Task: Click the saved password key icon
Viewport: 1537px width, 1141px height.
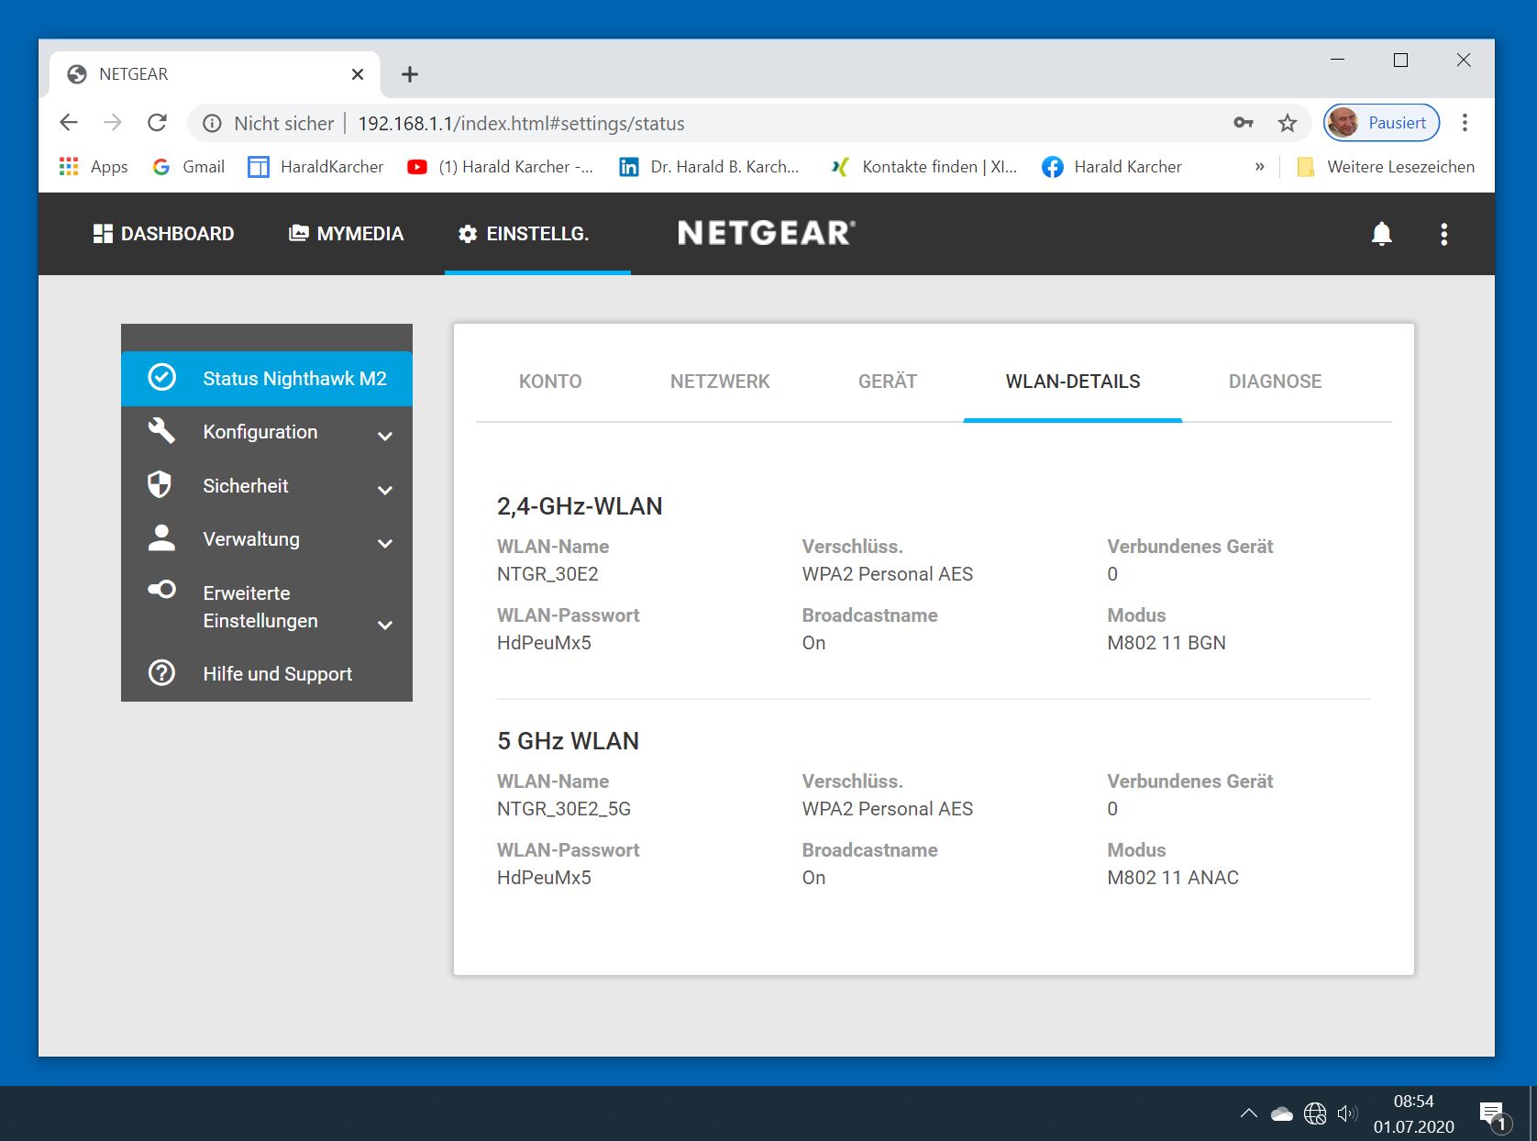Action: pos(1243,123)
